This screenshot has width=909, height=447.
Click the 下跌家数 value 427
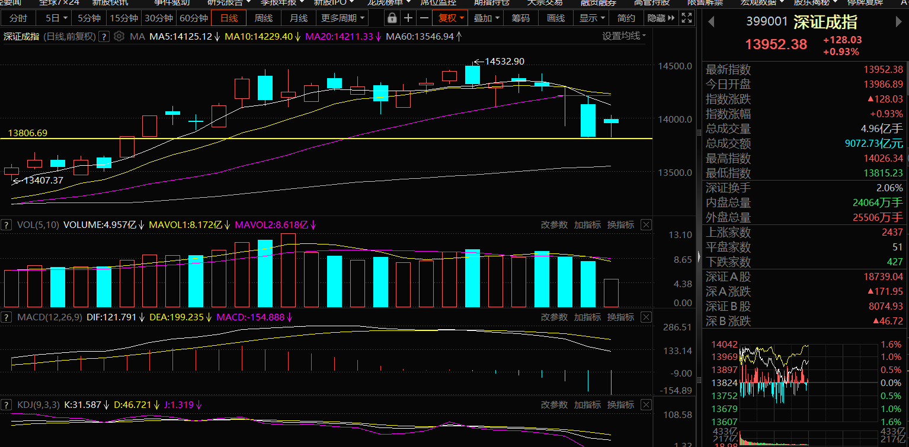[895, 262]
